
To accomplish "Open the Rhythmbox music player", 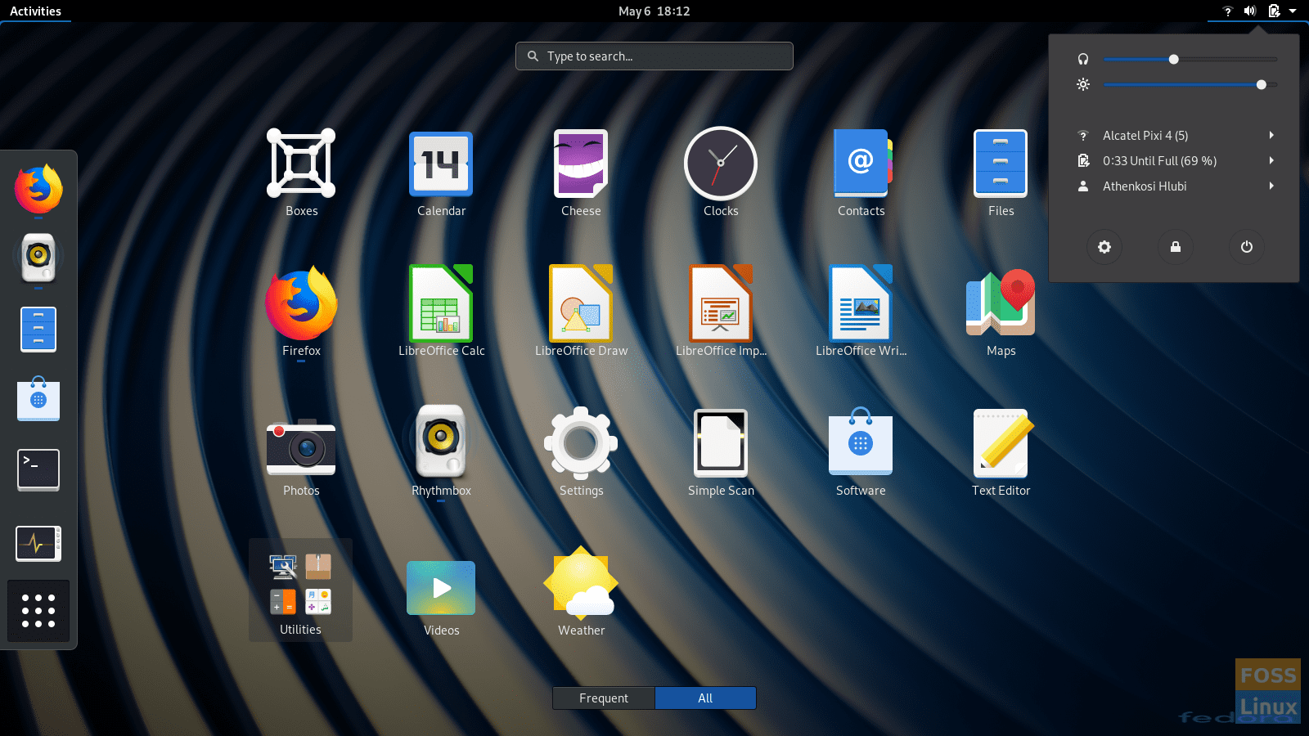I will point(441,443).
